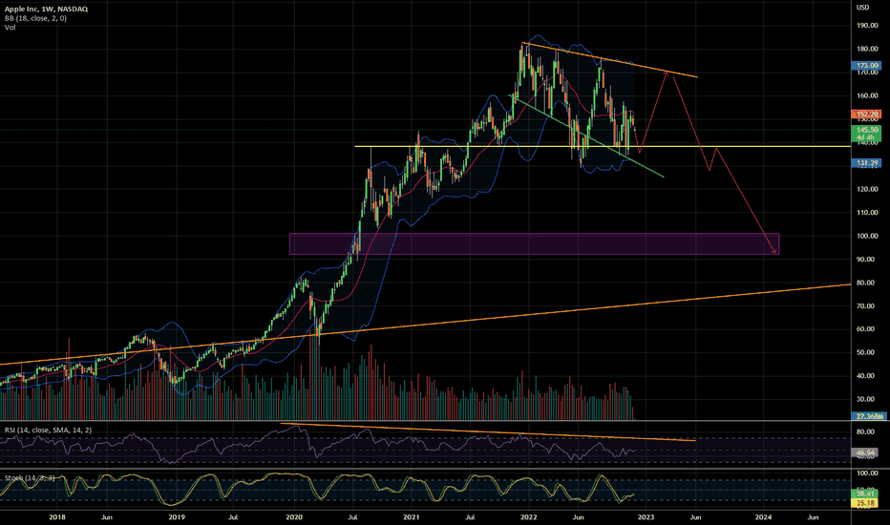This screenshot has height=525, width=890.
Task: Click the 190.00 price axis label
Action: click(867, 26)
